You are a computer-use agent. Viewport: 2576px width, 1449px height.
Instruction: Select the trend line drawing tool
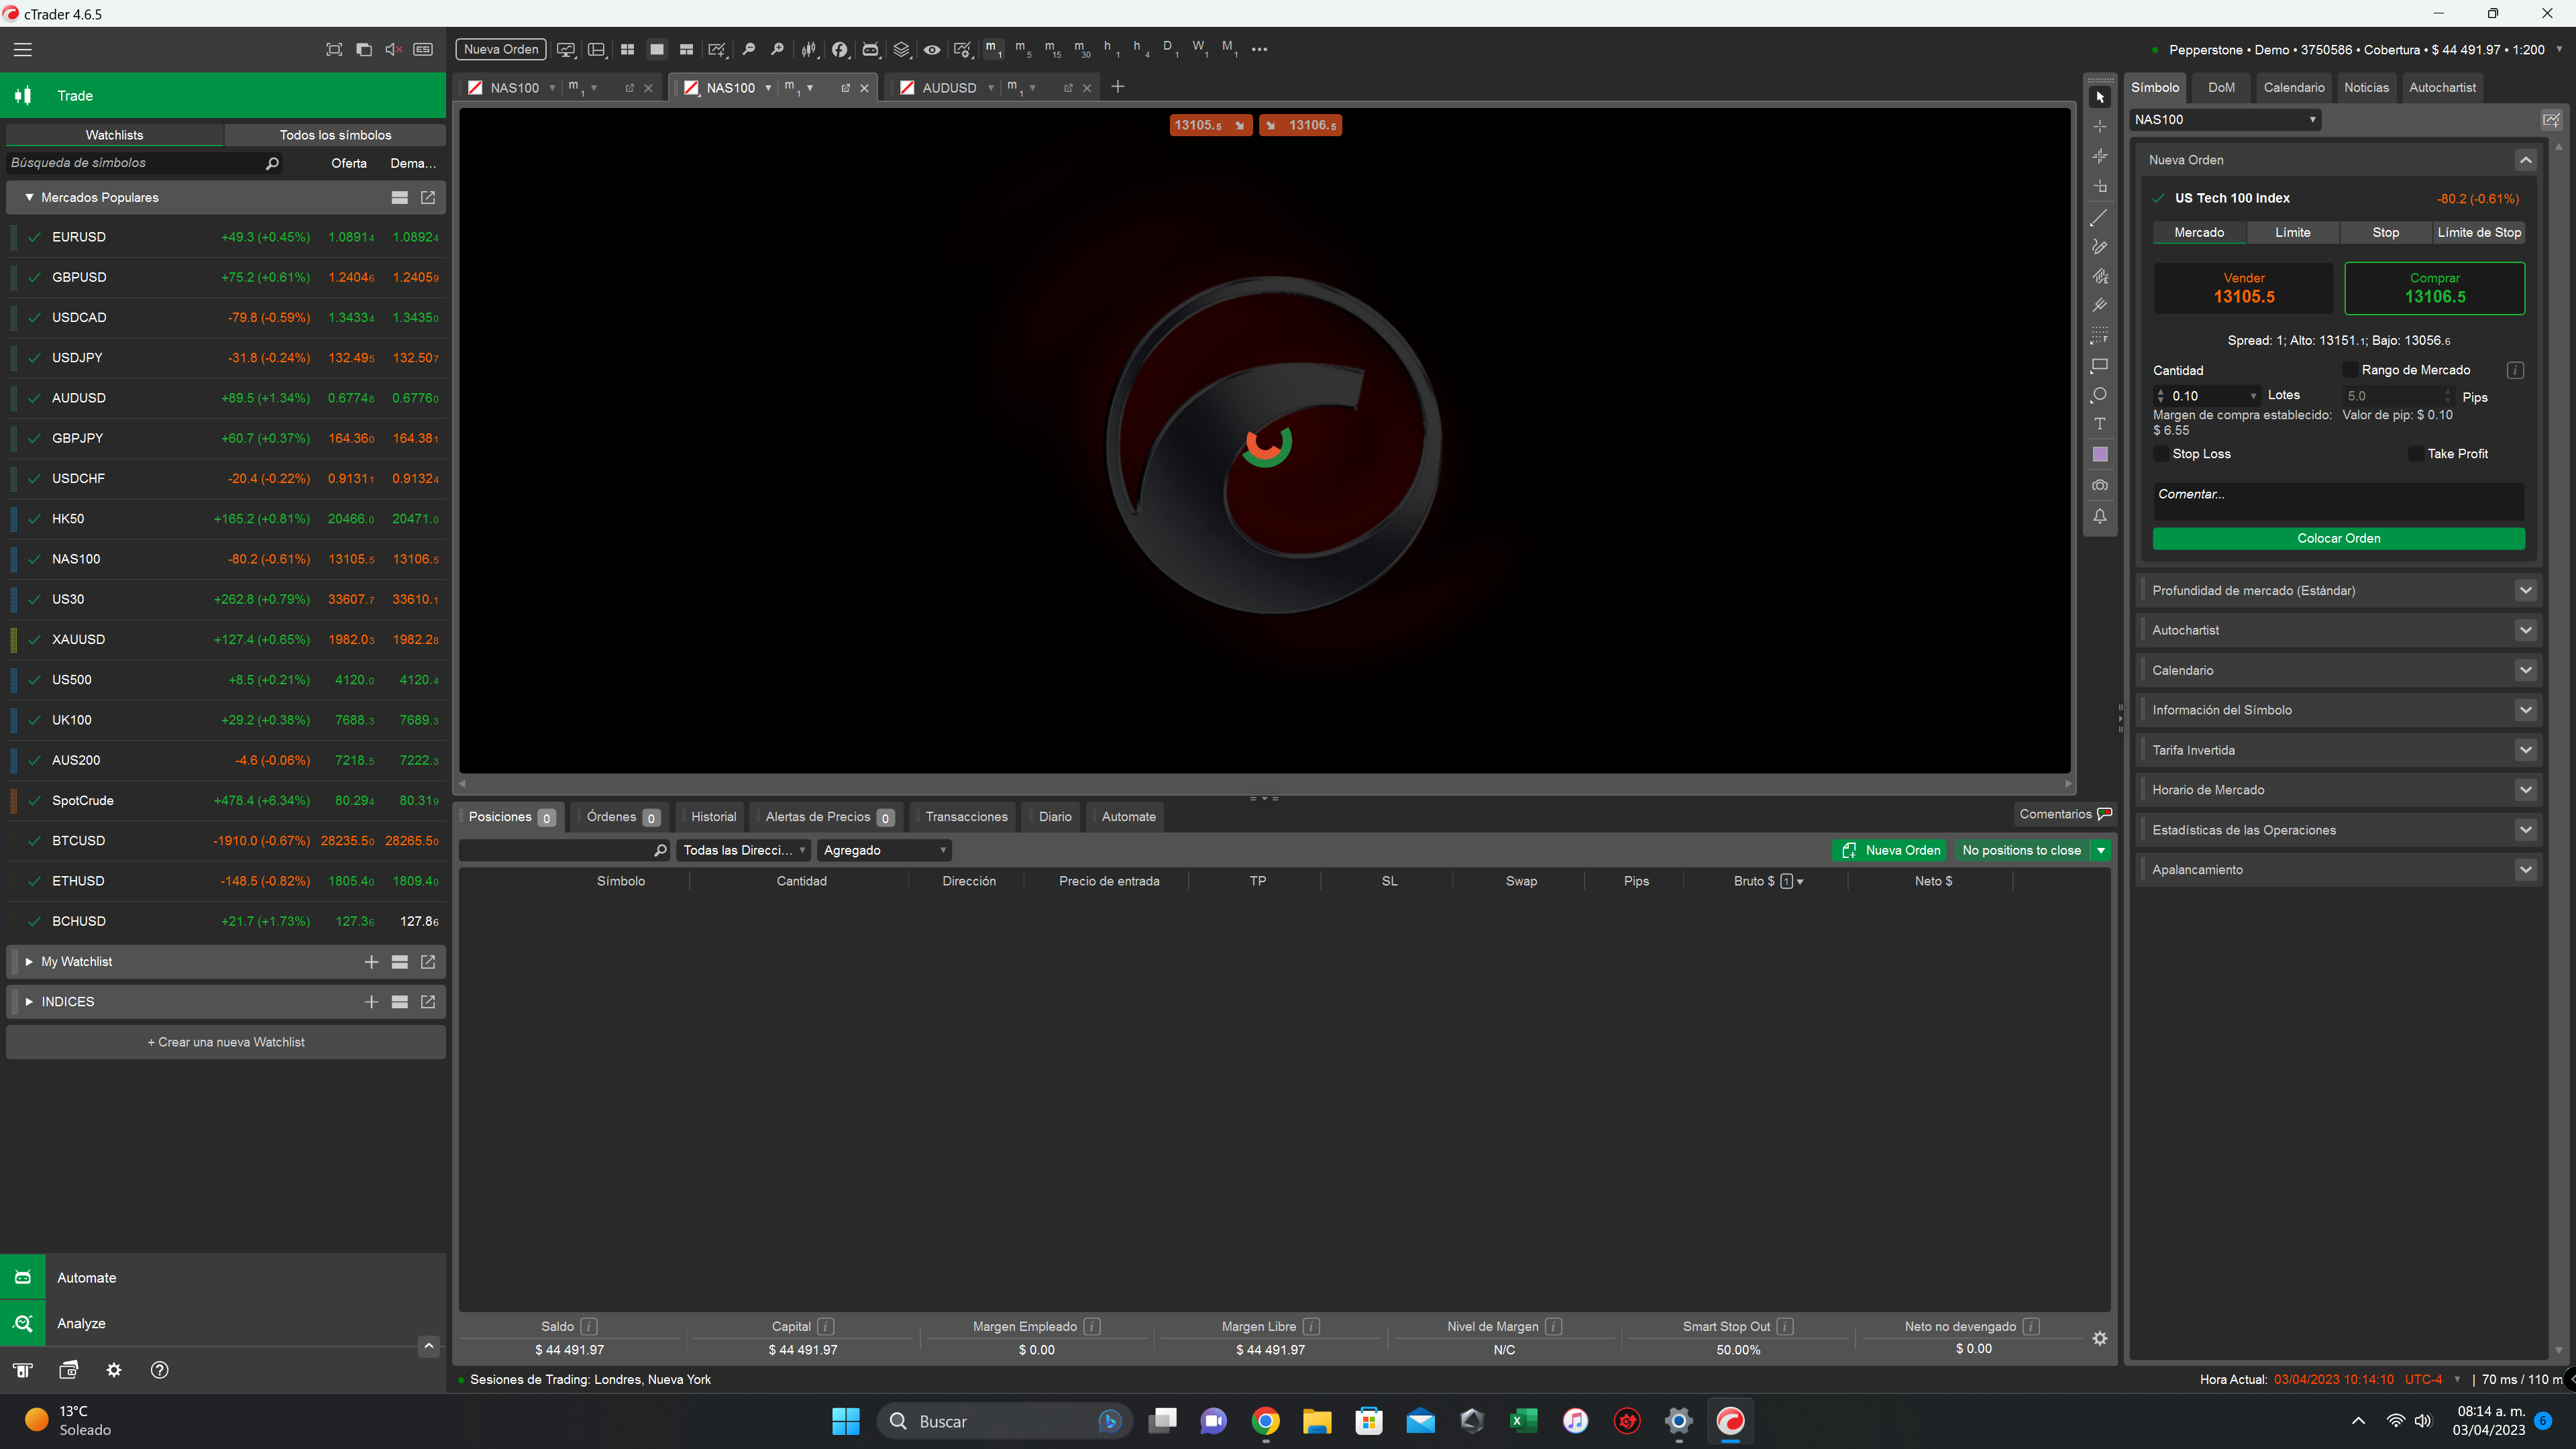(2100, 217)
